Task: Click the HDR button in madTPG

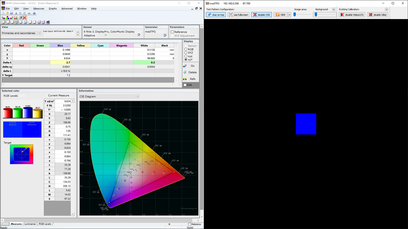Action: point(280,15)
